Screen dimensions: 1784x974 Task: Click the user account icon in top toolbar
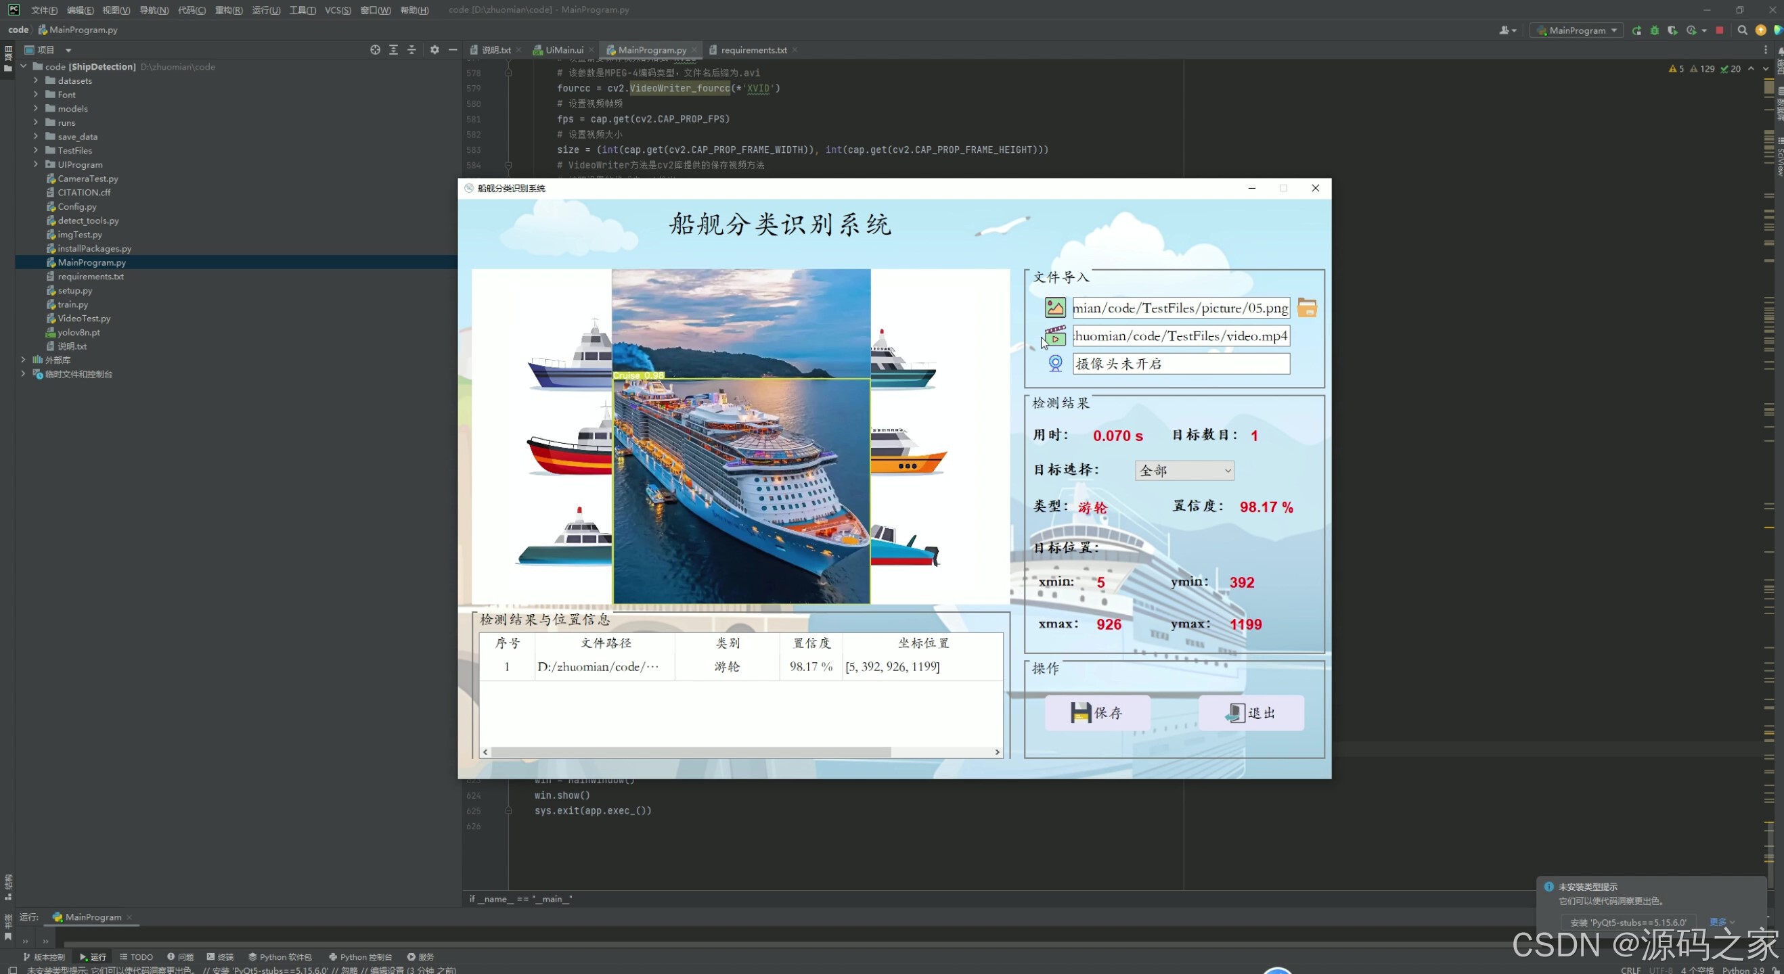click(x=1508, y=30)
